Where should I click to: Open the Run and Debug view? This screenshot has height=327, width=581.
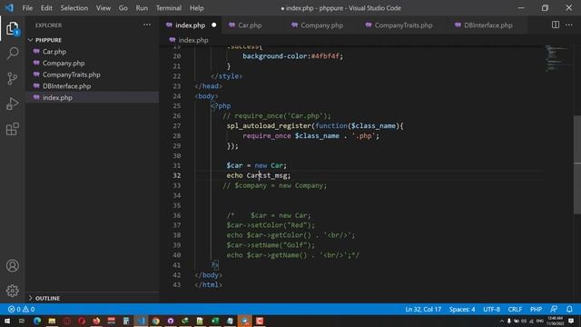(x=12, y=104)
